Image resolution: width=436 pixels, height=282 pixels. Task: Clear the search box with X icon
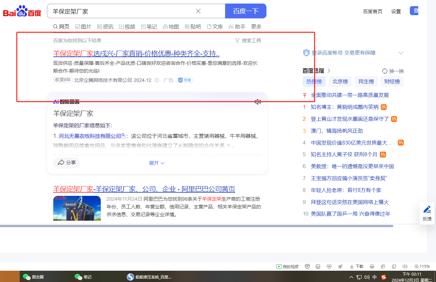pos(198,11)
